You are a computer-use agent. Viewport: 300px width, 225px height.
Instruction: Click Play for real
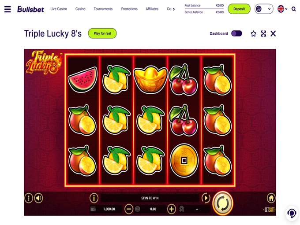(x=102, y=33)
